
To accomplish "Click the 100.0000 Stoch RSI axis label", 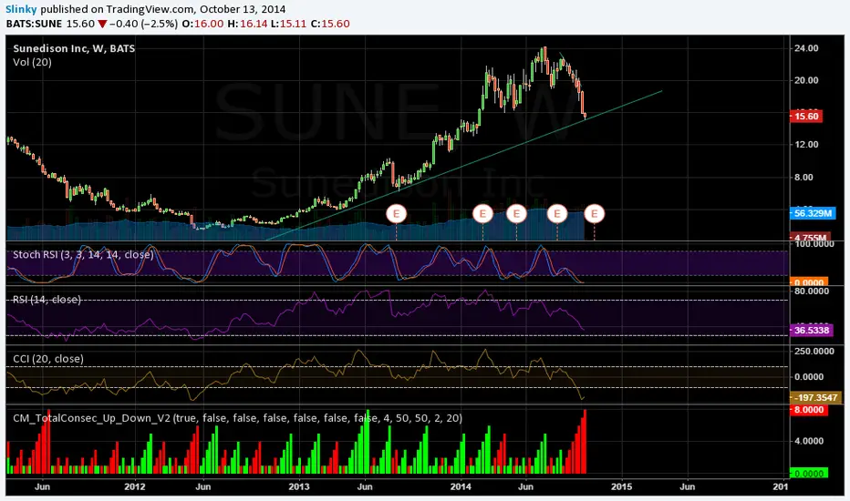I will (x=814, y=244).
